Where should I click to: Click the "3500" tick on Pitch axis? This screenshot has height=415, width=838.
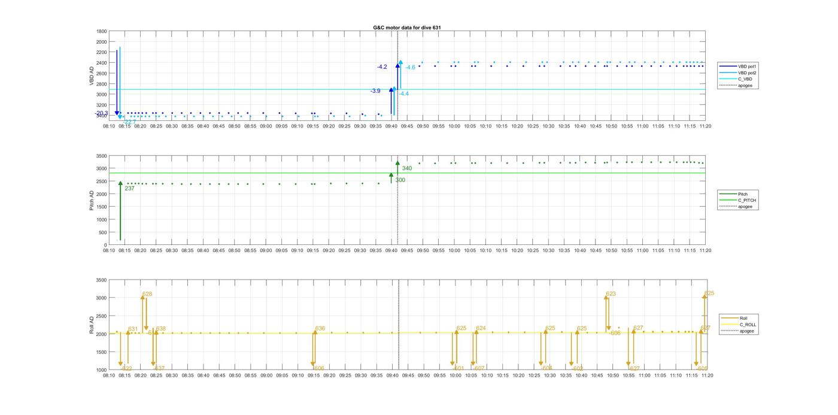102,156
